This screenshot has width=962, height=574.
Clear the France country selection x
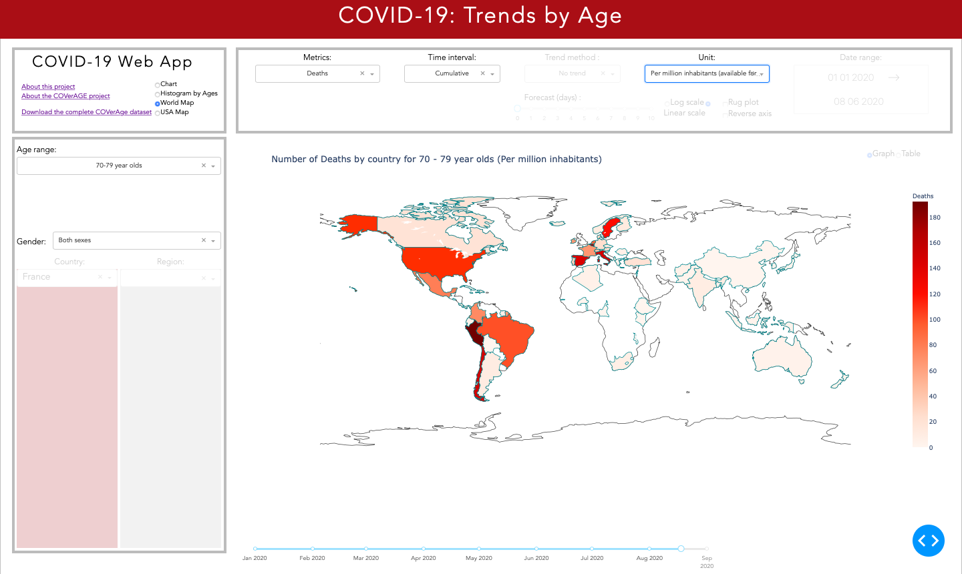point(100,277)
